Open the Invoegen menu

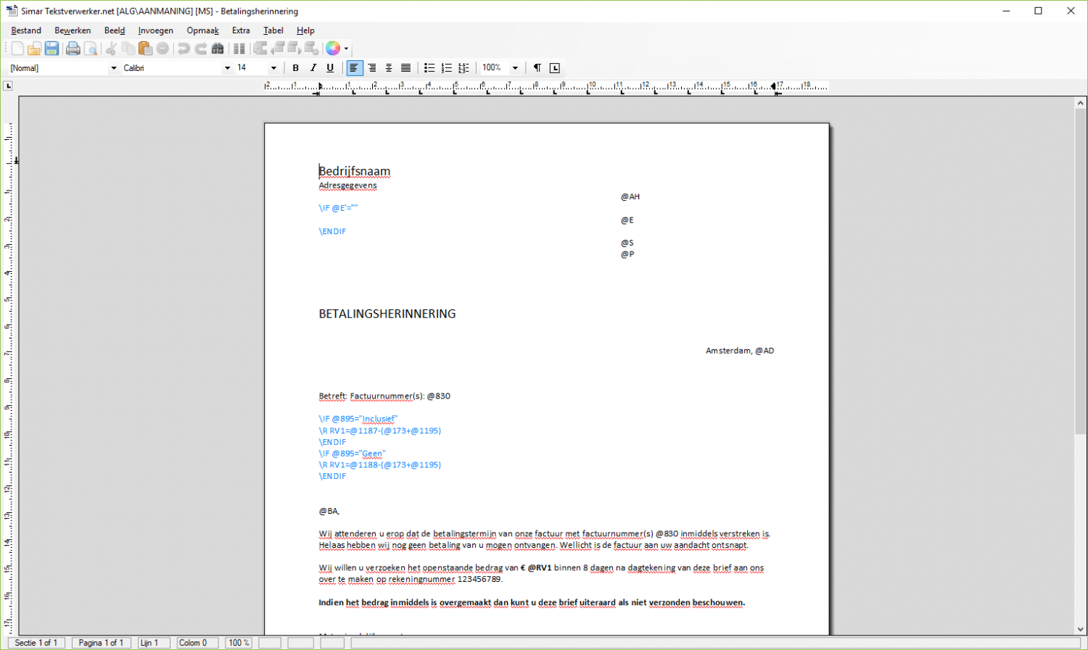tap(155, 30)
